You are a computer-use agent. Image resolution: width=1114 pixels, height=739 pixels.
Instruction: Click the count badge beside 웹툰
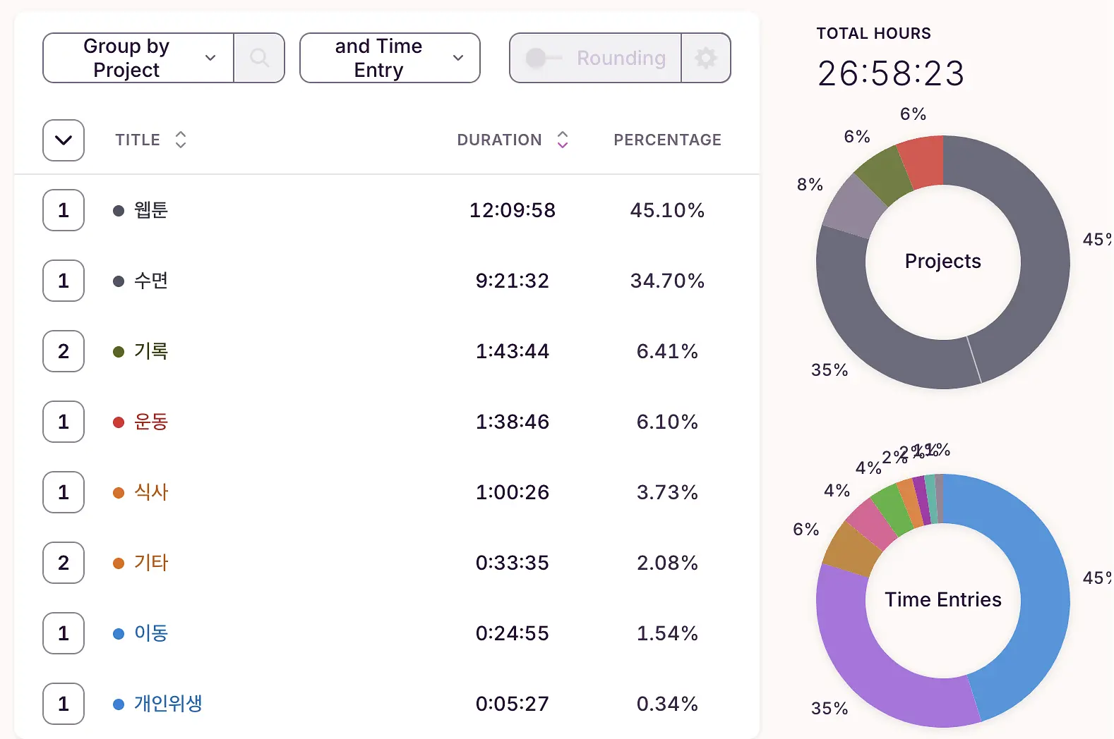coord(64,210)
